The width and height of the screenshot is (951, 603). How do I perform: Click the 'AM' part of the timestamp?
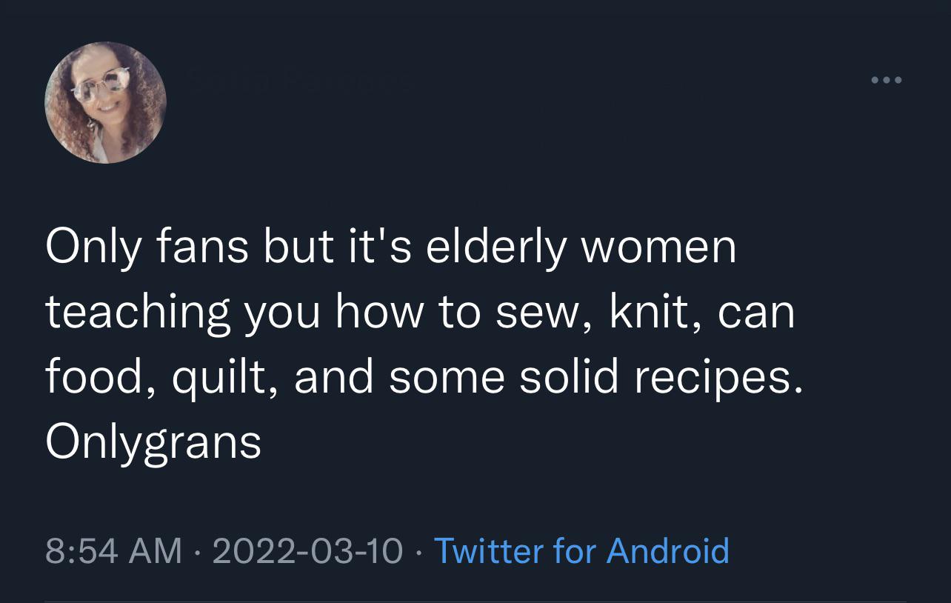pos(157,550)
